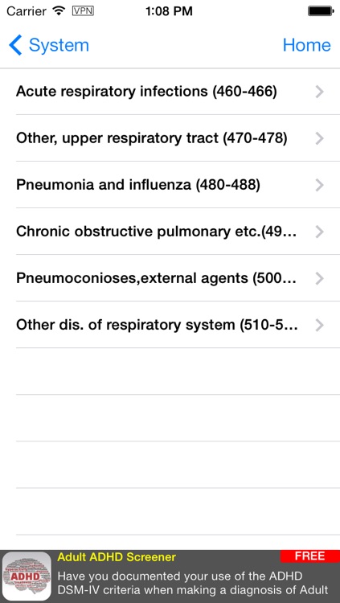340x603 pixels.
Task: Tap the battery icon in status bar
Action: [x=321, y=11]
